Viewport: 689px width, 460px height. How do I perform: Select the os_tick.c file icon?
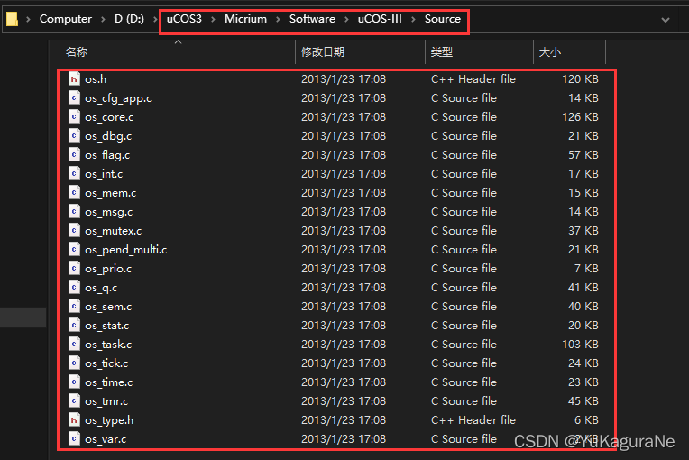tap(74, 363)
